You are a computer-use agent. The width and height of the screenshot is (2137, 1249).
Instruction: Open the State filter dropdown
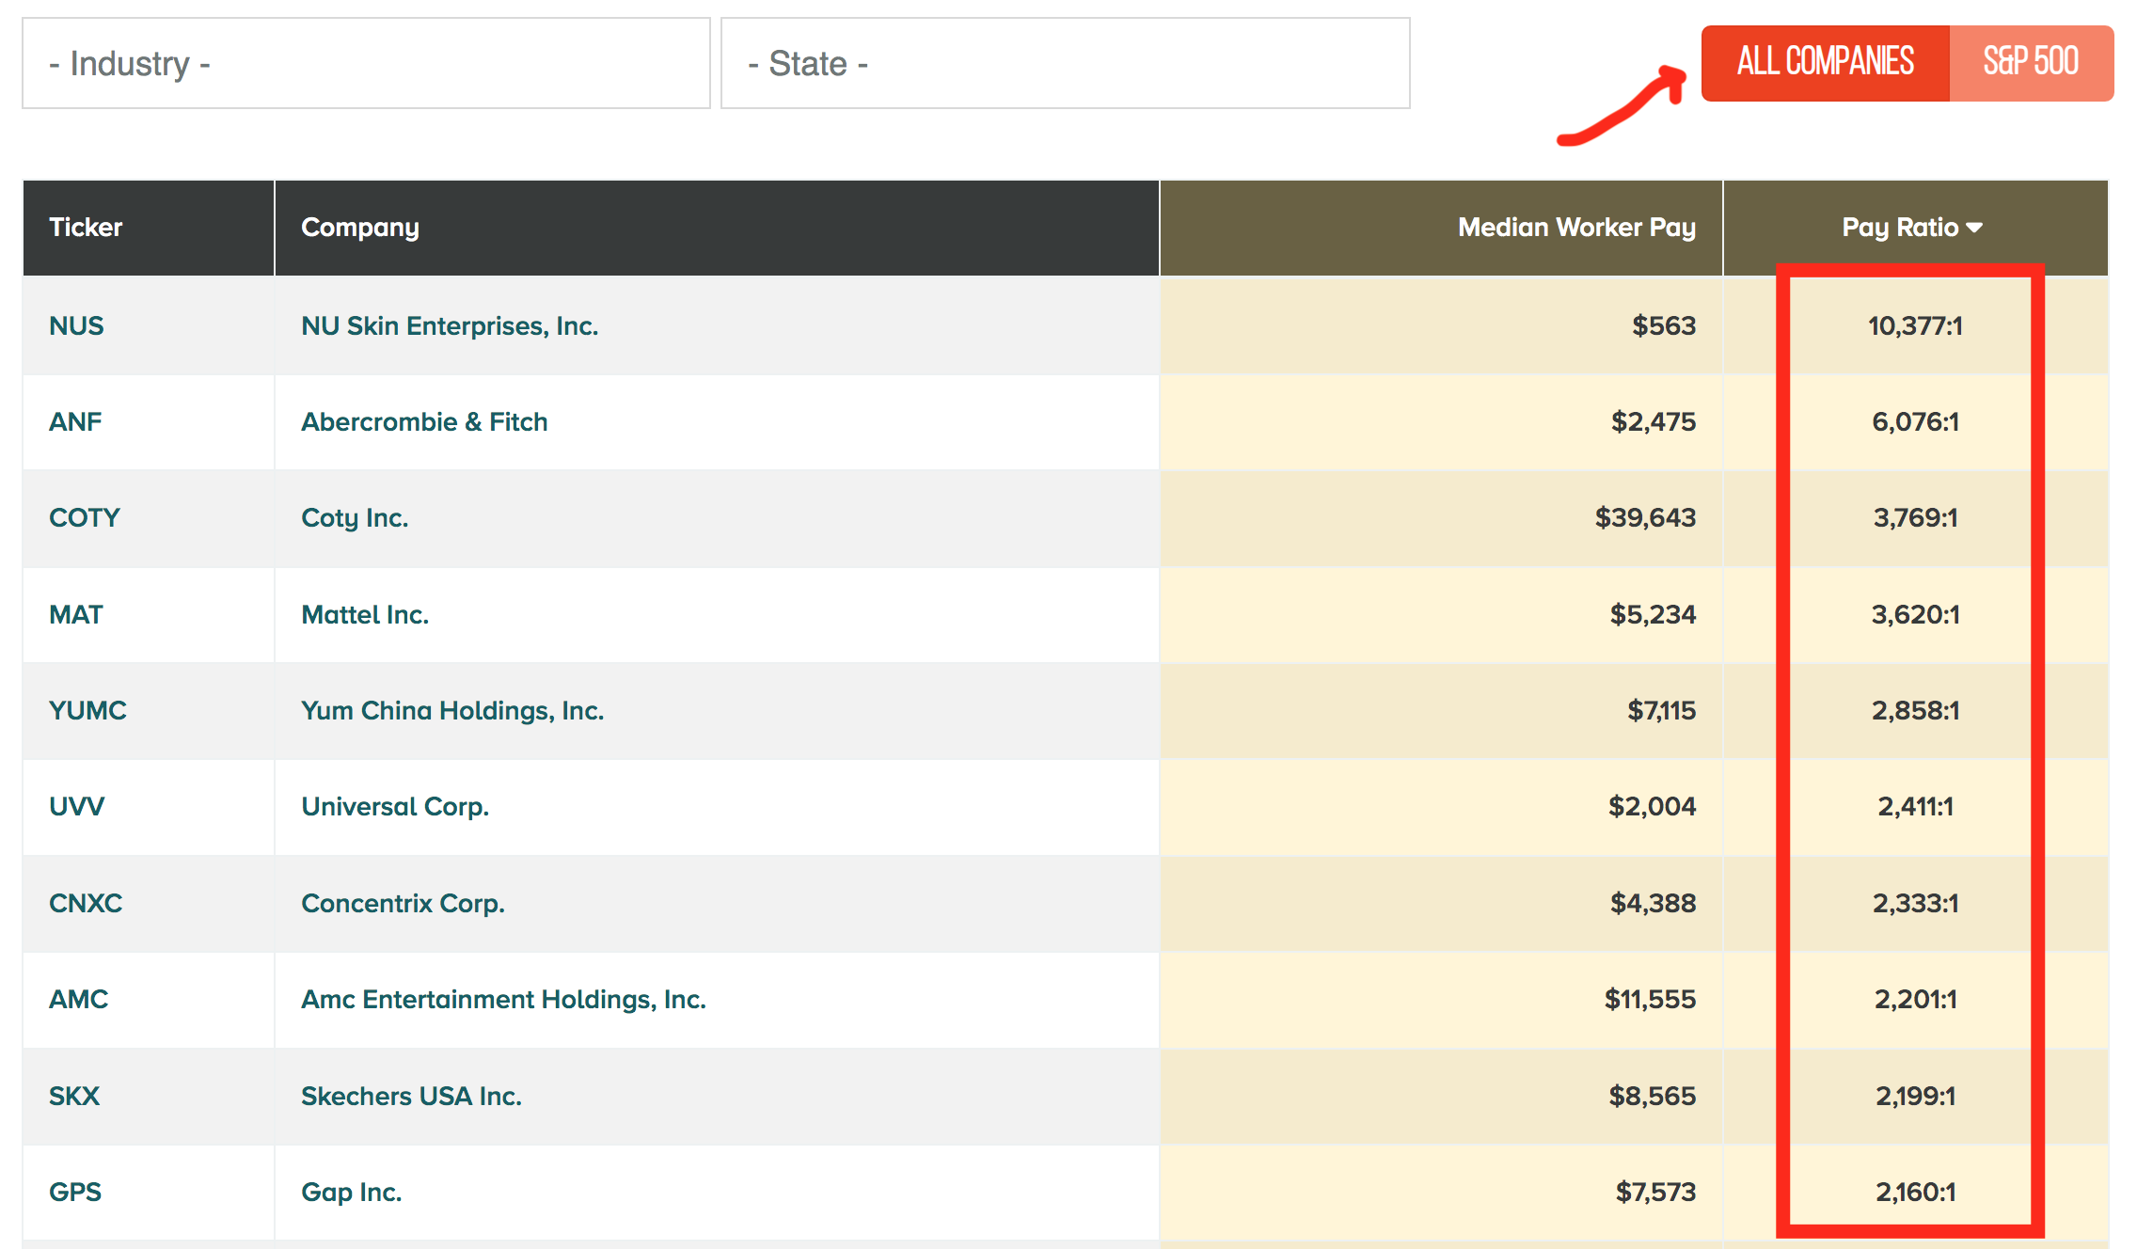click(1065, 63)
